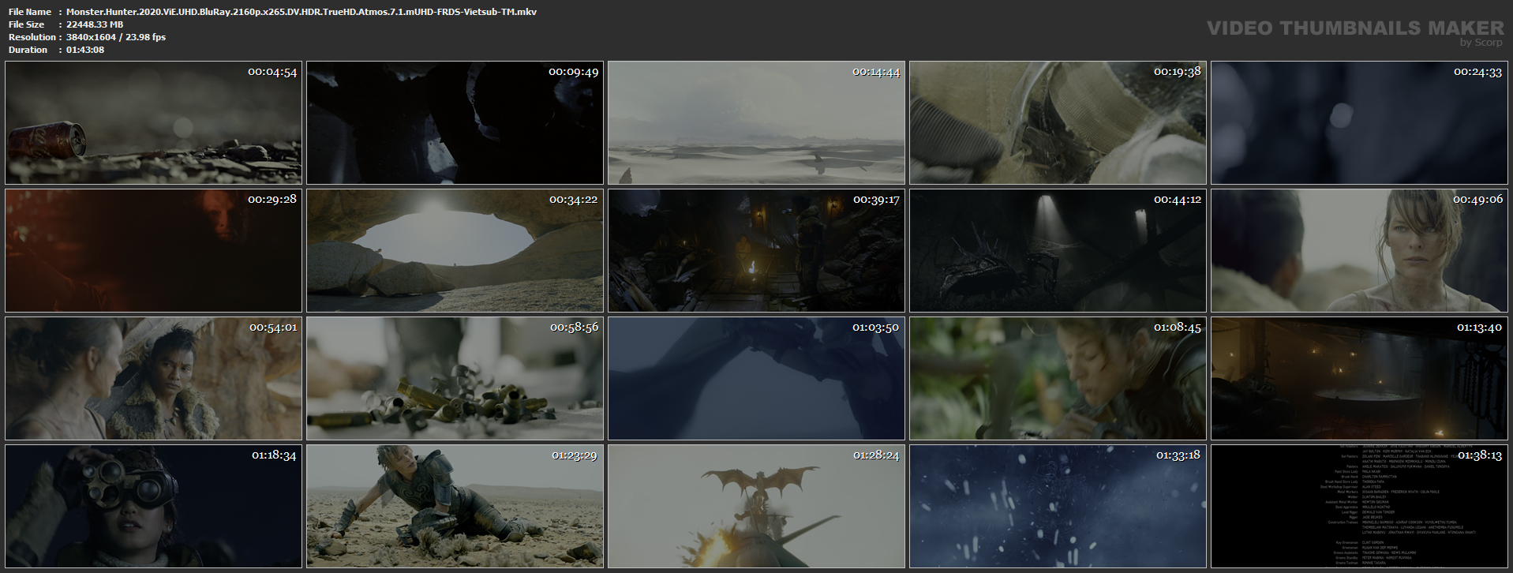Select the blue silhouette thumbnail at 01:03:50
Screen dimensions: 1513x573
click(756, 378)
